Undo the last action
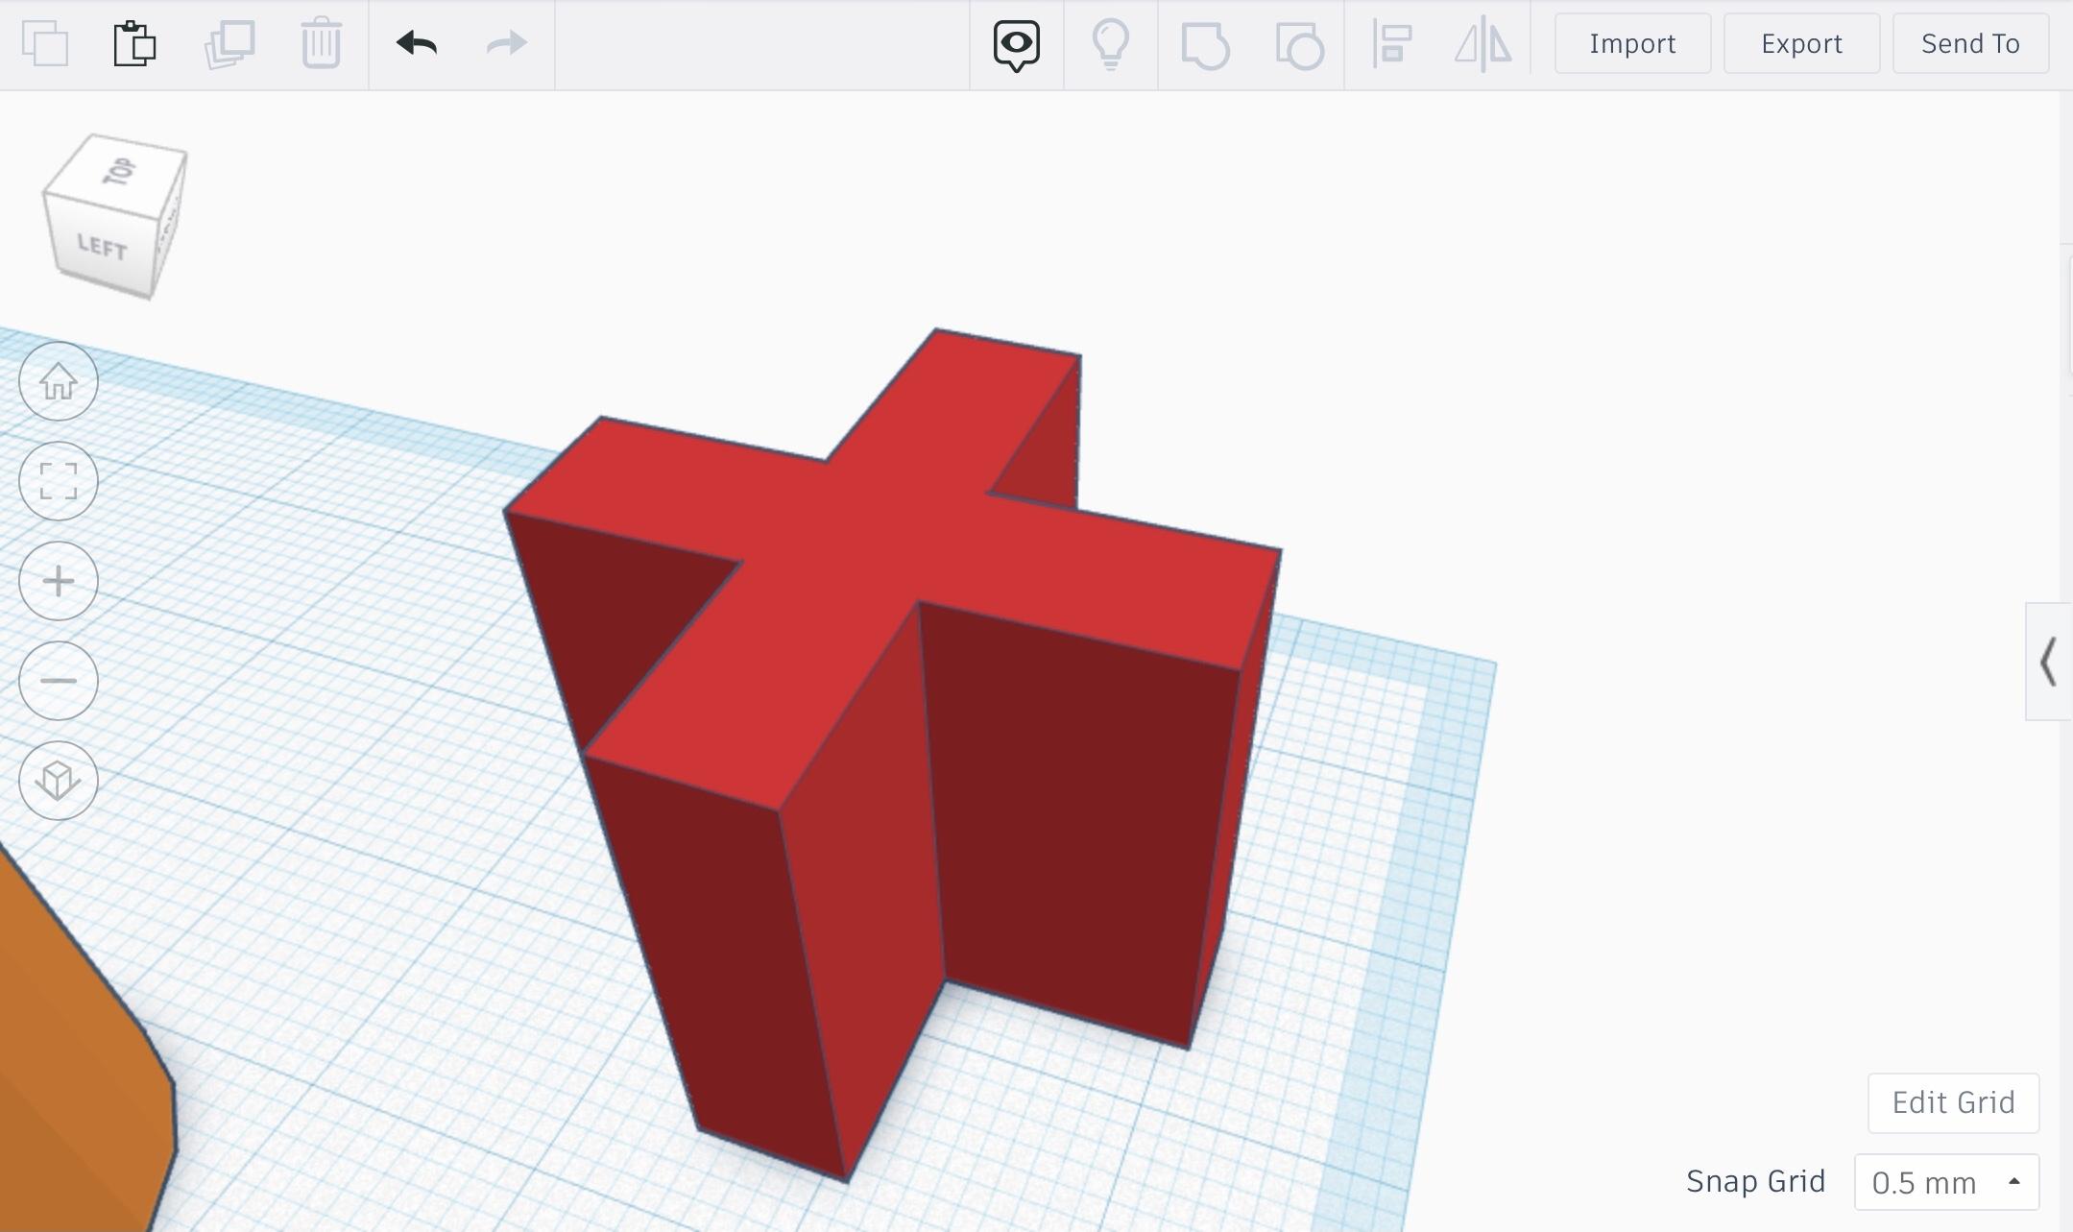2073x1232 pixels. [x=416, y=43]
